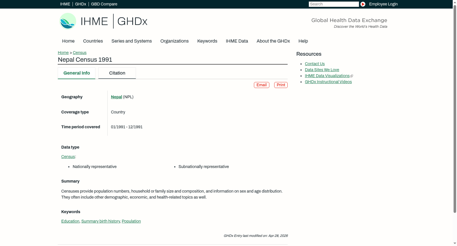Click the 'GHDx Entry last modified' date text
The image size is (457, 246).
tap(256, 236)
